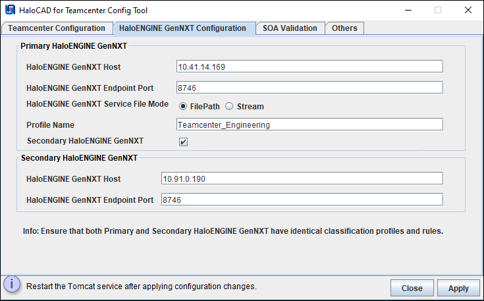Image resolution: width=484 pixels, height=301 pixels.
Task: Select the FilePath radio button
Action: (183, 106)
